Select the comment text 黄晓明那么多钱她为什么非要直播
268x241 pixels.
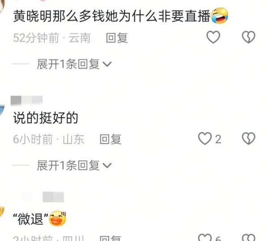tap(112, 16)
